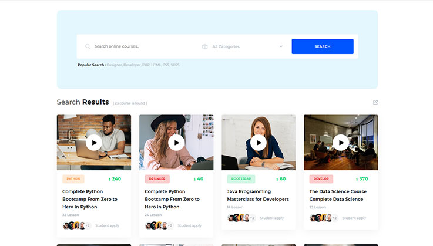Play the Java Programming course video

coord(259,142)
